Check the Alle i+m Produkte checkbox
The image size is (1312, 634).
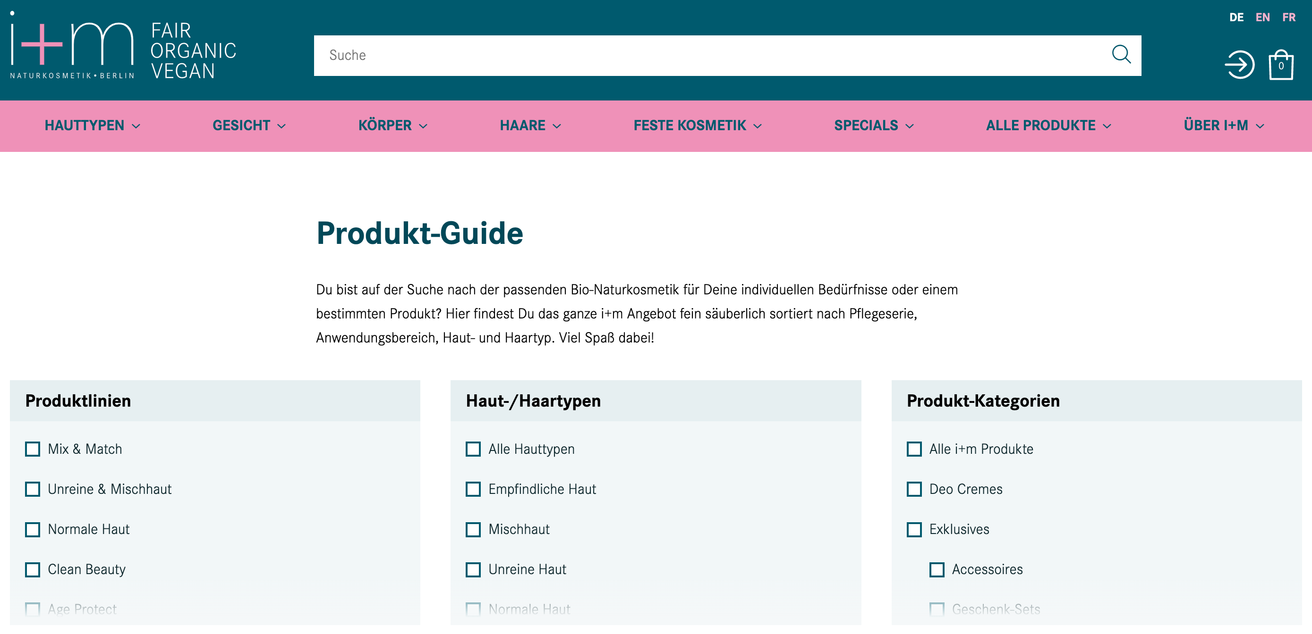coord(914,449)
